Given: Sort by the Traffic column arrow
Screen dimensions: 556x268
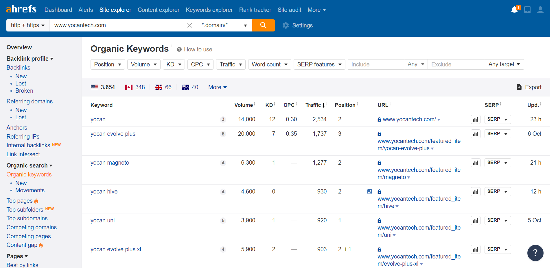Looking at the screenshot, I should click(324, 105).
